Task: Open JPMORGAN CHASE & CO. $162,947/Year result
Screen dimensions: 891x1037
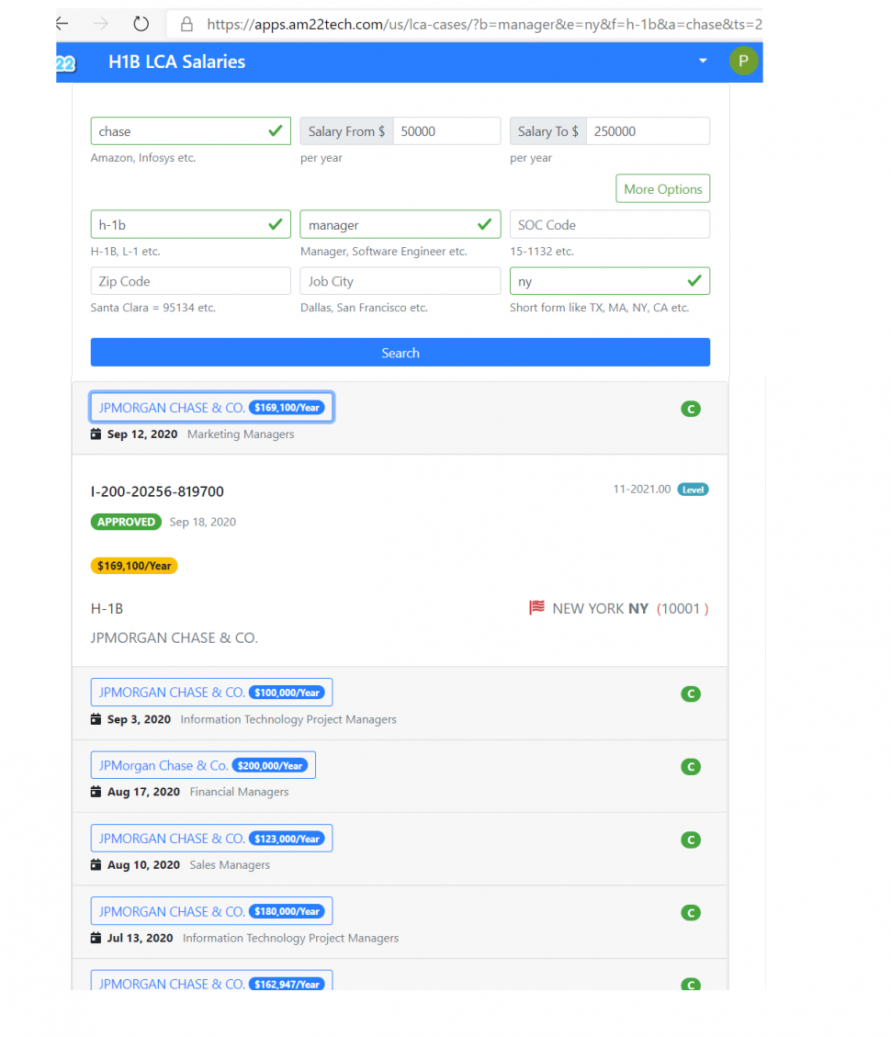Action: pos(211,982)
